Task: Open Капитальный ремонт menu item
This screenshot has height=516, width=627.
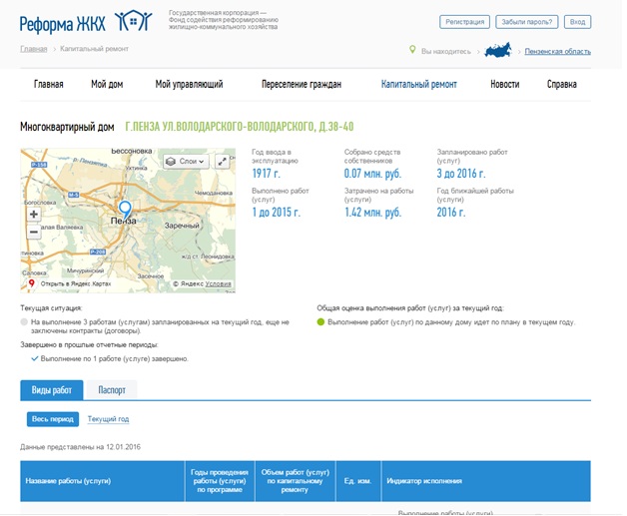Action: point(419,84)
